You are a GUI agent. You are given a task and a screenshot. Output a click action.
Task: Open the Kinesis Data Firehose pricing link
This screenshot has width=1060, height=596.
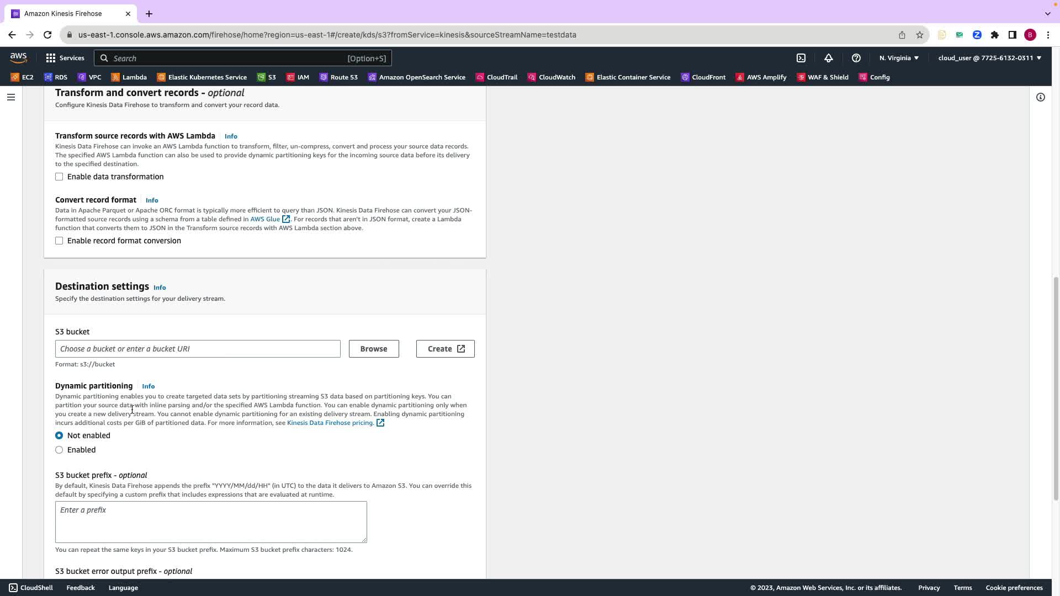(330, 423)
